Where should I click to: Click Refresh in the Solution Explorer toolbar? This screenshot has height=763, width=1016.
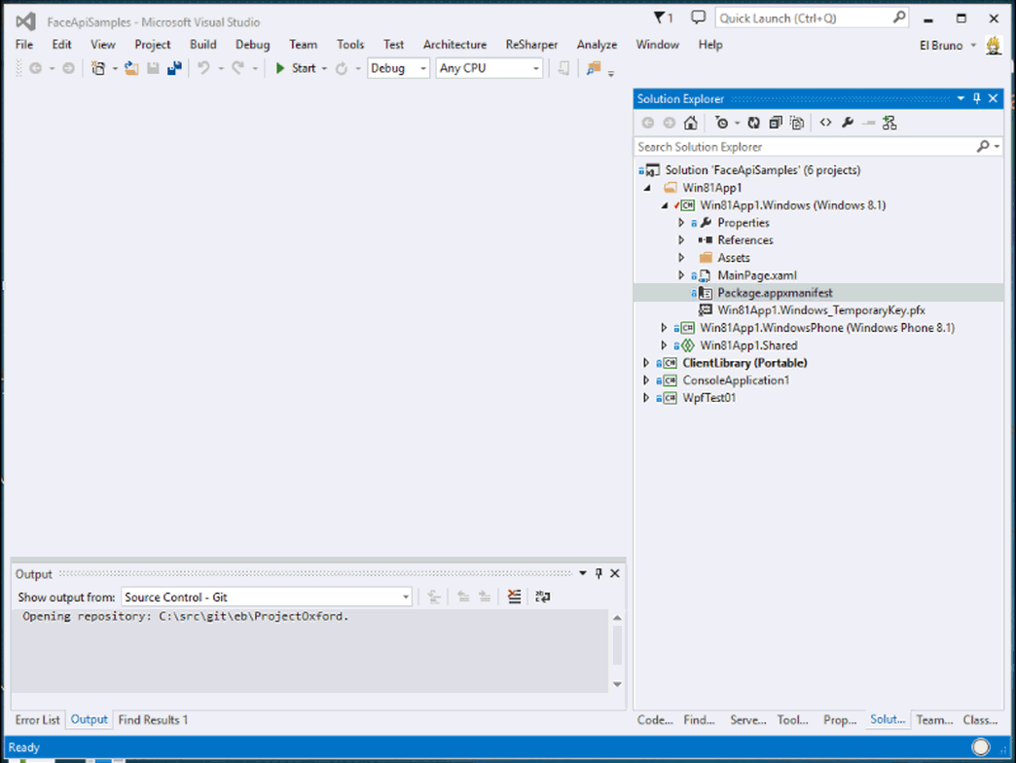pyautogui.click(x=753, y=123)
